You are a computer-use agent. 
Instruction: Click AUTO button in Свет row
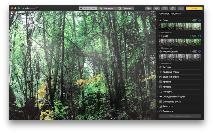pos(195,20)
